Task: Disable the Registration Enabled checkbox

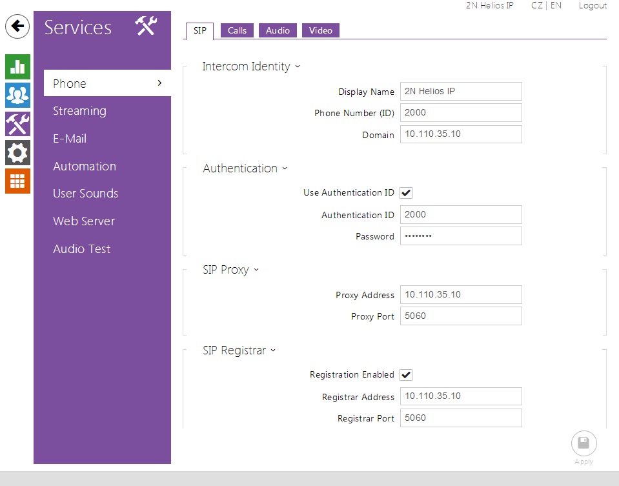Action: [406, 375]
